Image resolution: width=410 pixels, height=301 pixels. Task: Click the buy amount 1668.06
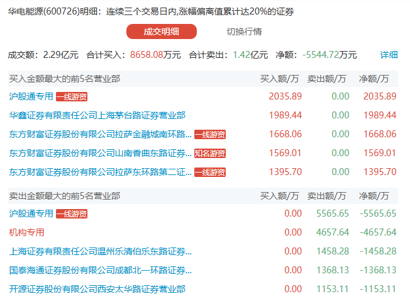pos(285,134)
